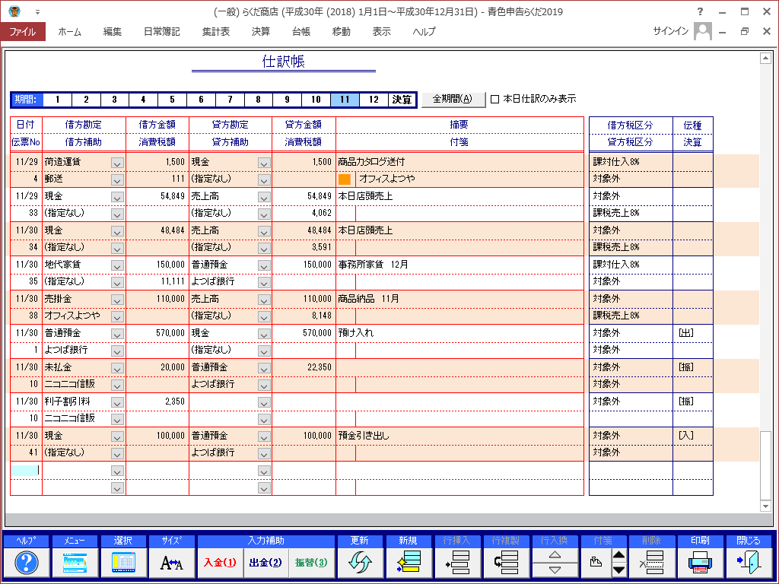The height and width of the screenshot is (584, 779).
Task: Click the 行入換 swap rows icon
Action: coord(554,563)
